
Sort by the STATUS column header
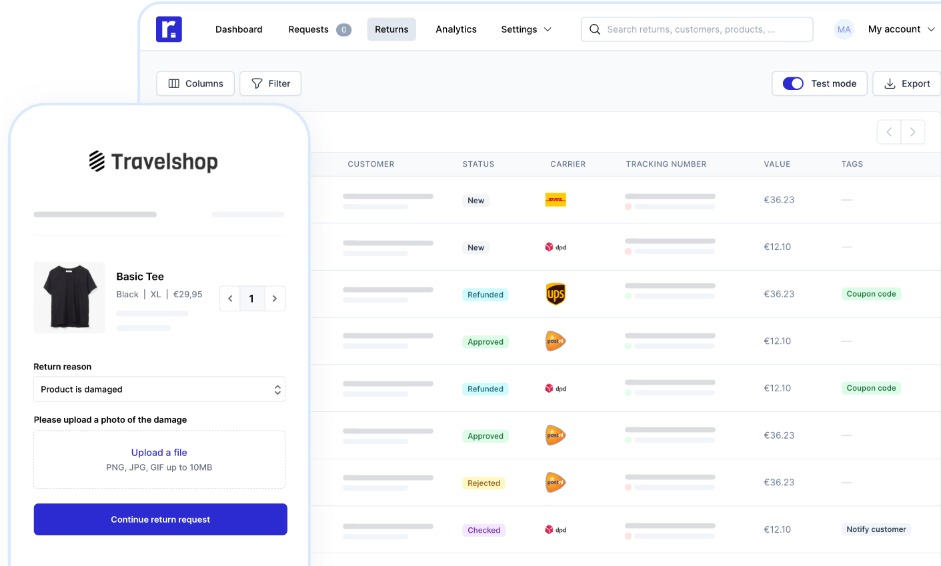pyautogui.click(x=478, y=164)
